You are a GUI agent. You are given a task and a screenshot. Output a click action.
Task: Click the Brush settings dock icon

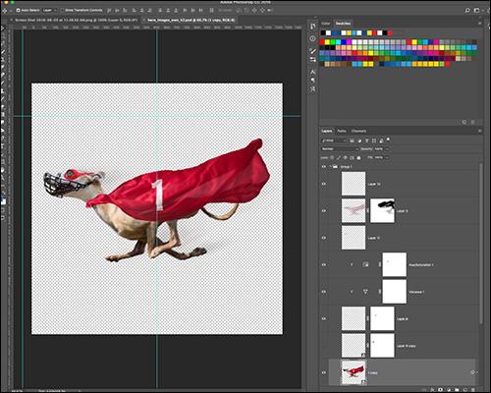(x=312, y=51)
